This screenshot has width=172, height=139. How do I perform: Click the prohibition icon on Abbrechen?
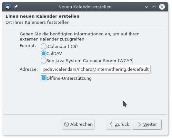click(x=66, y=124)
